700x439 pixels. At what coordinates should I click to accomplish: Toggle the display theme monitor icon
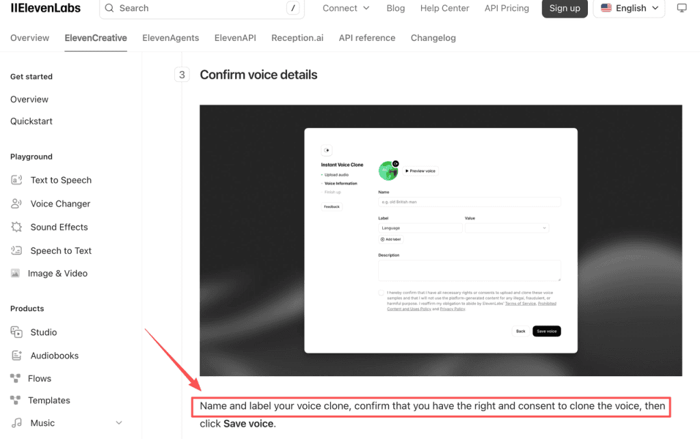point(682,8)
